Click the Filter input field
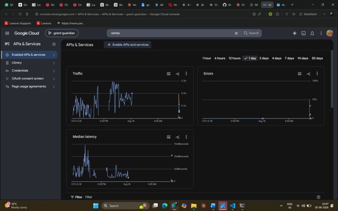338x211 pixels. 194,197
